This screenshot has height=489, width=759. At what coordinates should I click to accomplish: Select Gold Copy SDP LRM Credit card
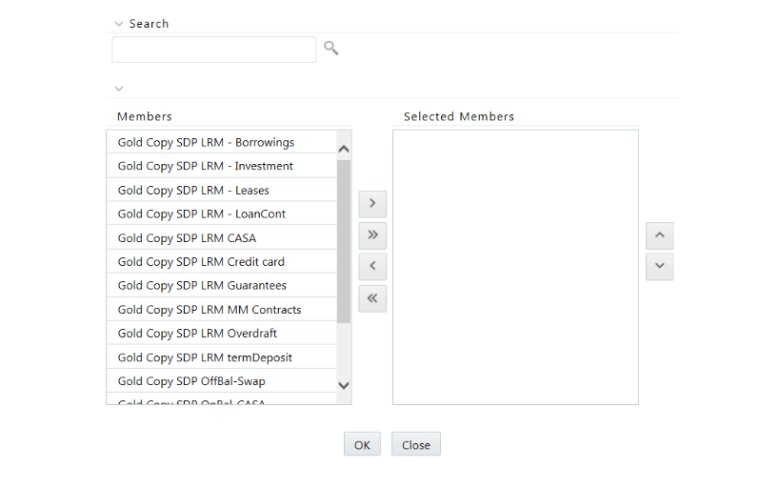pyautogui.click(x=221, y=262)
